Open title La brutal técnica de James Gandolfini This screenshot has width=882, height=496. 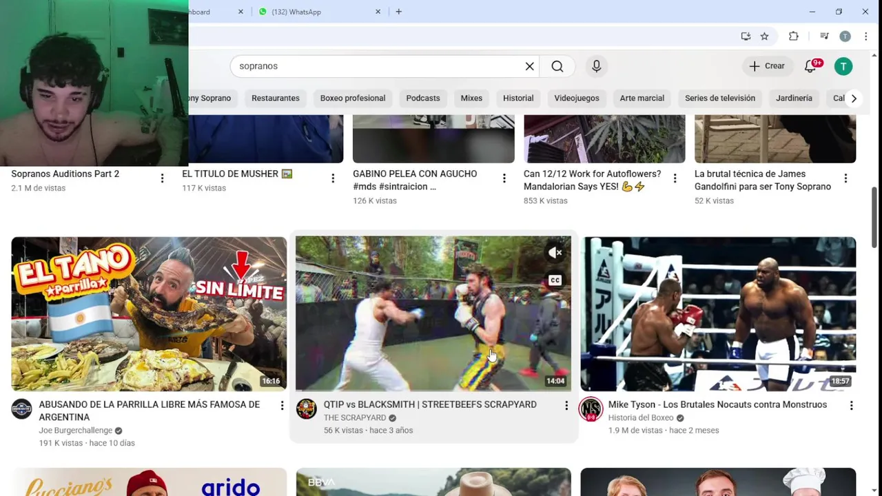pos(763,180)
